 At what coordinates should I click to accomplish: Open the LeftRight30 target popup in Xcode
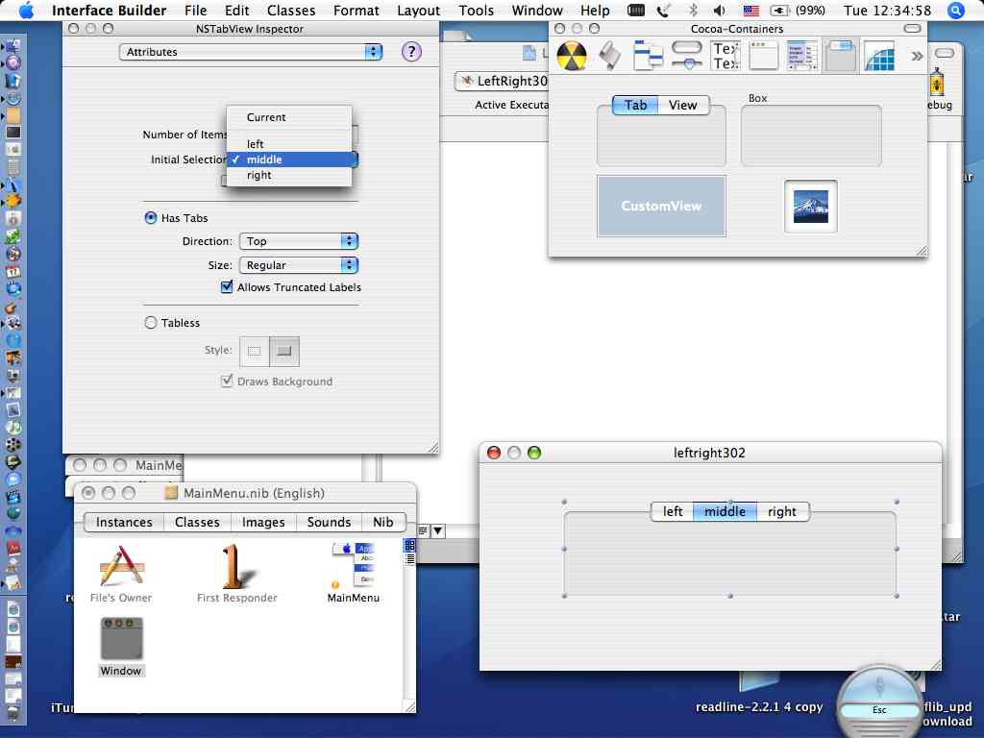(x=502, y=81)
